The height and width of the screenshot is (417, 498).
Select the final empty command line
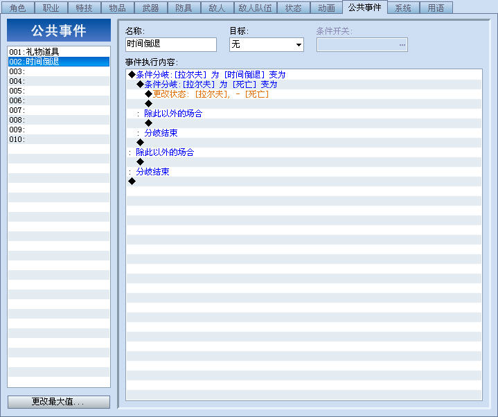pyautogui.click(x=304, y=181)
